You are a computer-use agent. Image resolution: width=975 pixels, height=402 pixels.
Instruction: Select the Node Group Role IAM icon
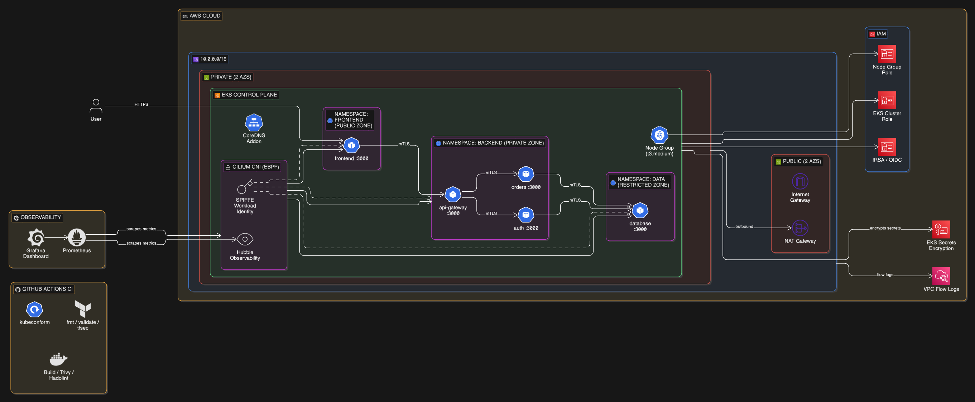(x=887, y=54)
